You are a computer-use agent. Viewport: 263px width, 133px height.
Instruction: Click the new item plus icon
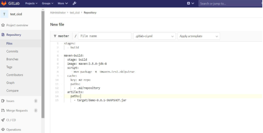pyautogui.click(x=189, y=3)
